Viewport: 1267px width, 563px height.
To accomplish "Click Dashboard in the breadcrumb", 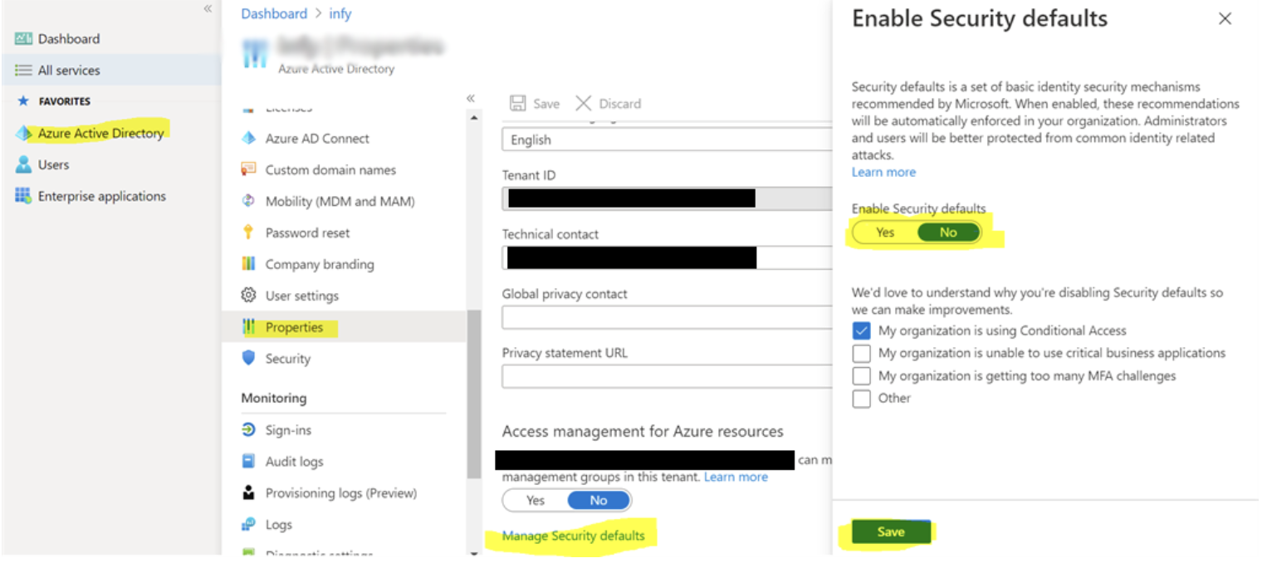I will coord(274,13).
